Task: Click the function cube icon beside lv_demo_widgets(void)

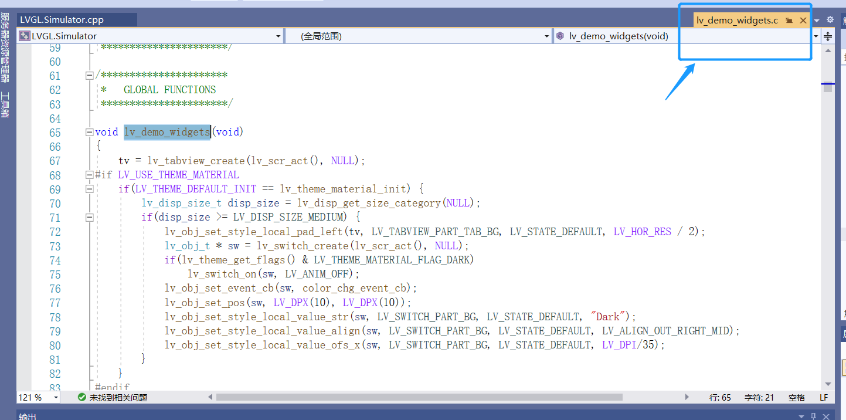Action: coord(560,36)
